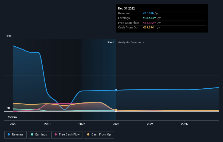Screen dimensions: 223x142
Task: Click the Revenue row label in tooltip
Action: pos(124,13)
